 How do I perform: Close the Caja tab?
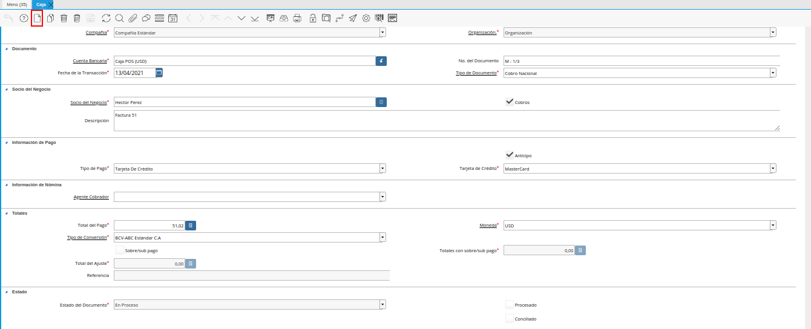[x=51, y=4]
